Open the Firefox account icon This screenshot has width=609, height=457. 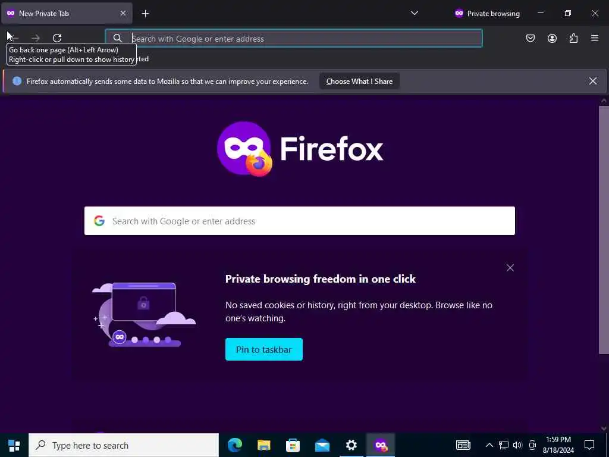552,38
